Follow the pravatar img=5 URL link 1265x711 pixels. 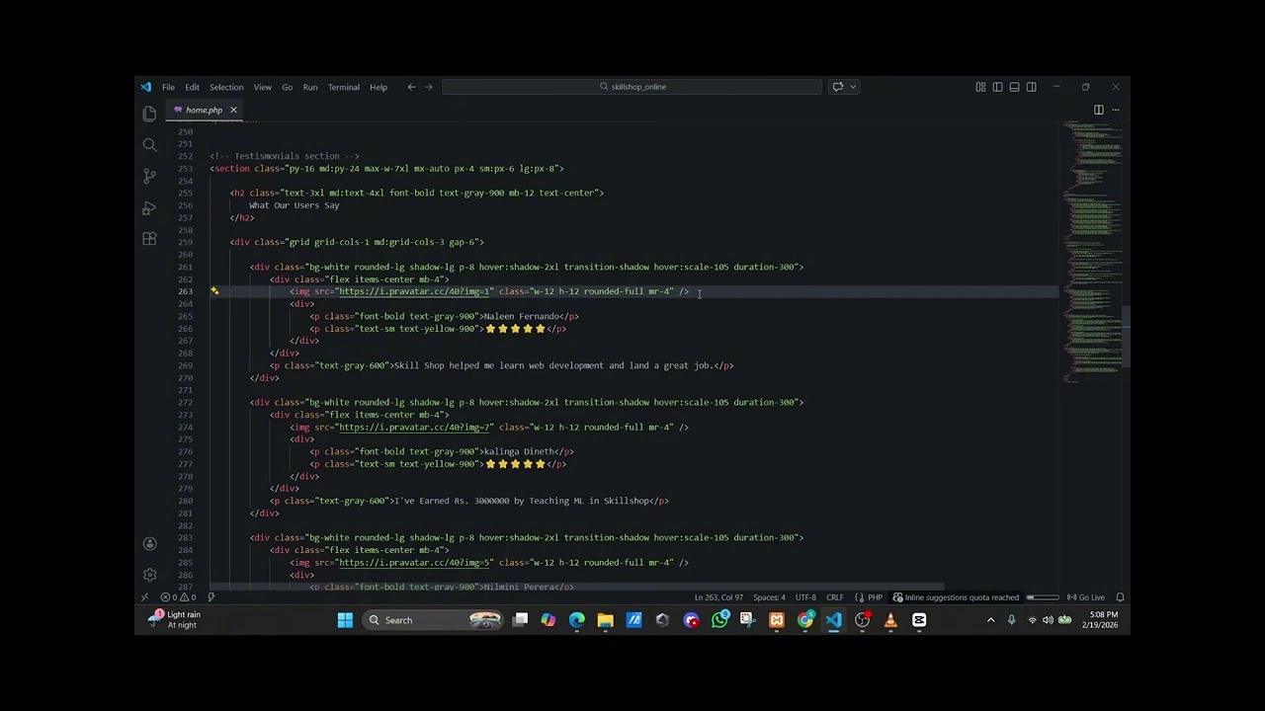[415, 563]
